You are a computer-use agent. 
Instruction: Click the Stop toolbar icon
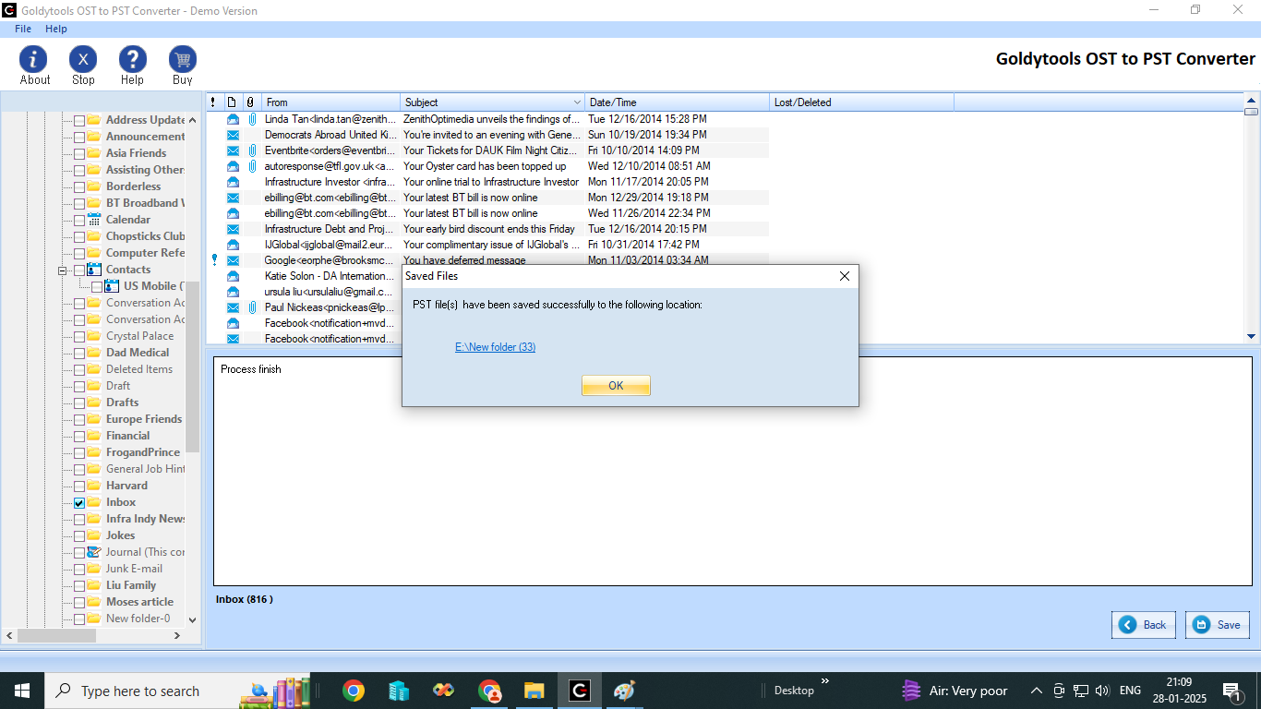83,60
